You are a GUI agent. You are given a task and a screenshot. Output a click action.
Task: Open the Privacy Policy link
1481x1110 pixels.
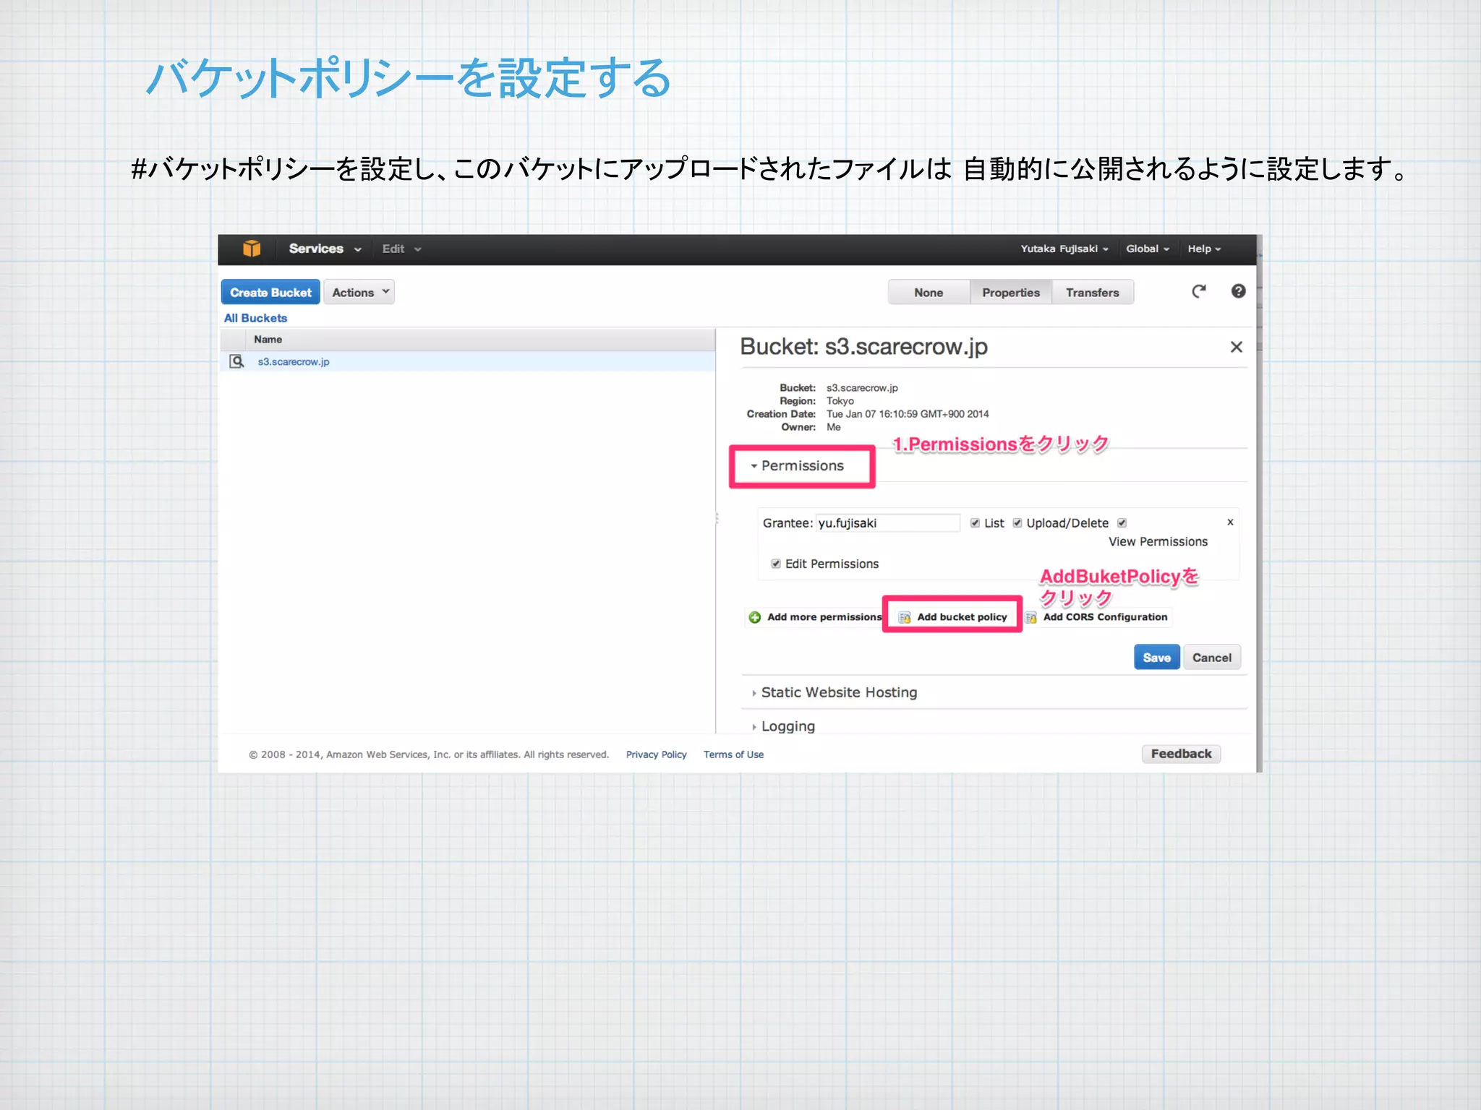[656, 754]
